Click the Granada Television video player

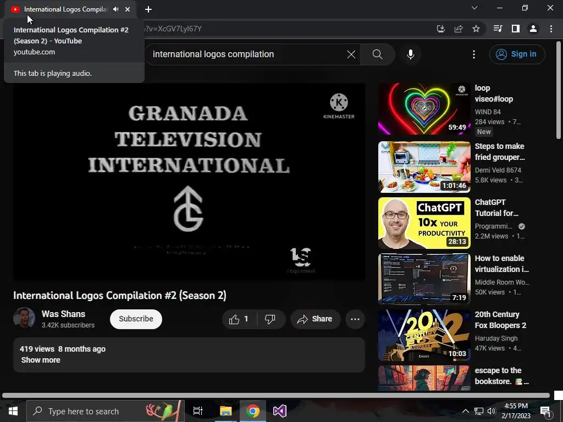(189, 181)
